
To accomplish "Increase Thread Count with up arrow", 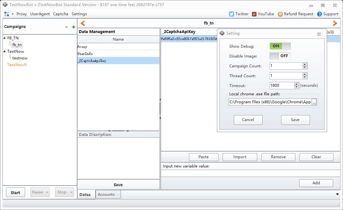I will 305,74.
